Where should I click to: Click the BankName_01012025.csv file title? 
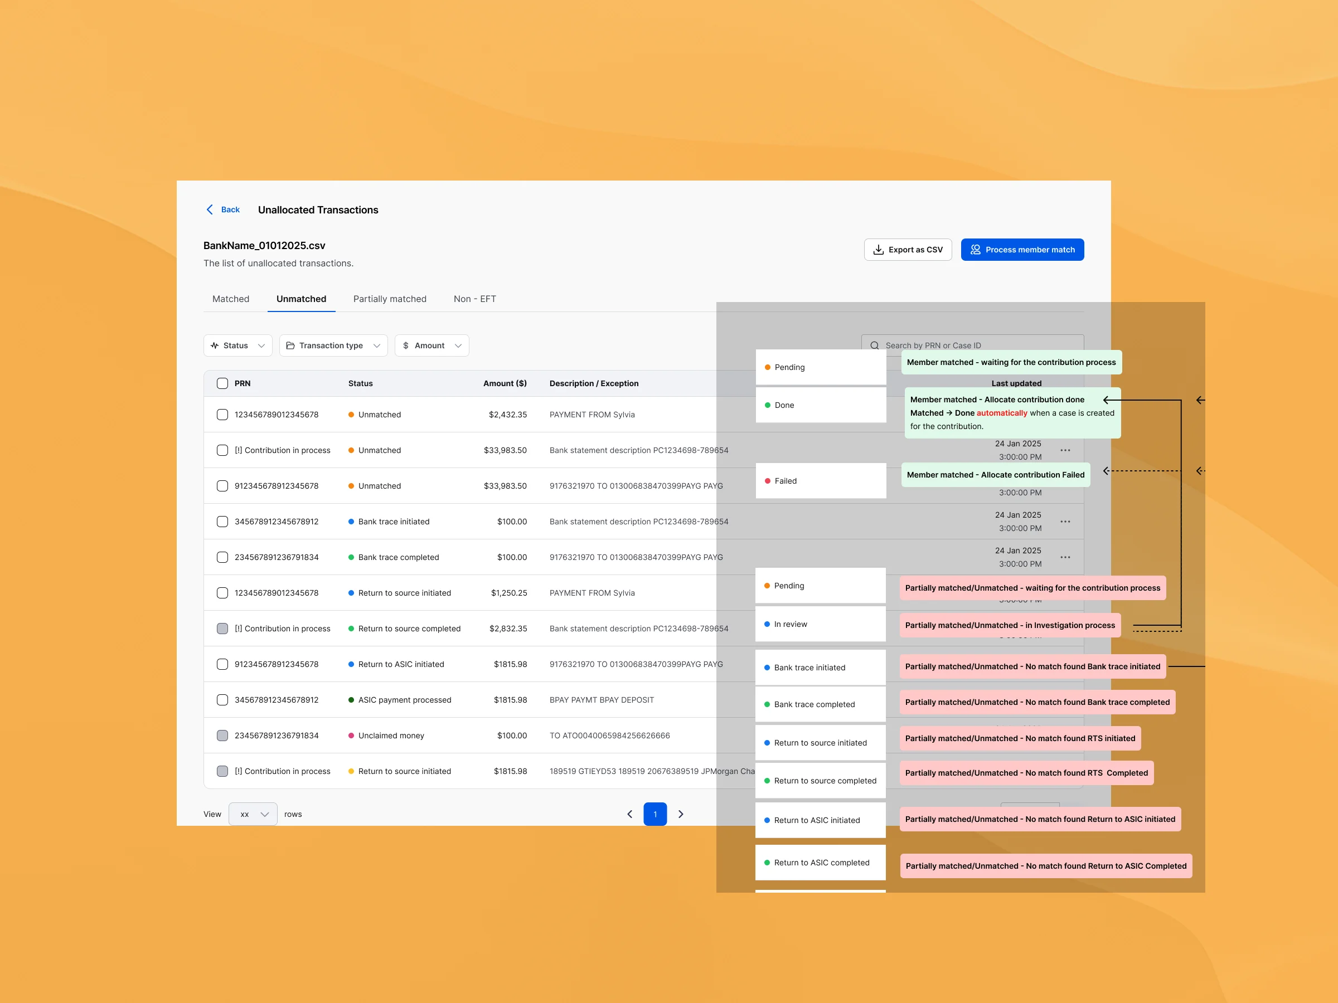[264, 246]
